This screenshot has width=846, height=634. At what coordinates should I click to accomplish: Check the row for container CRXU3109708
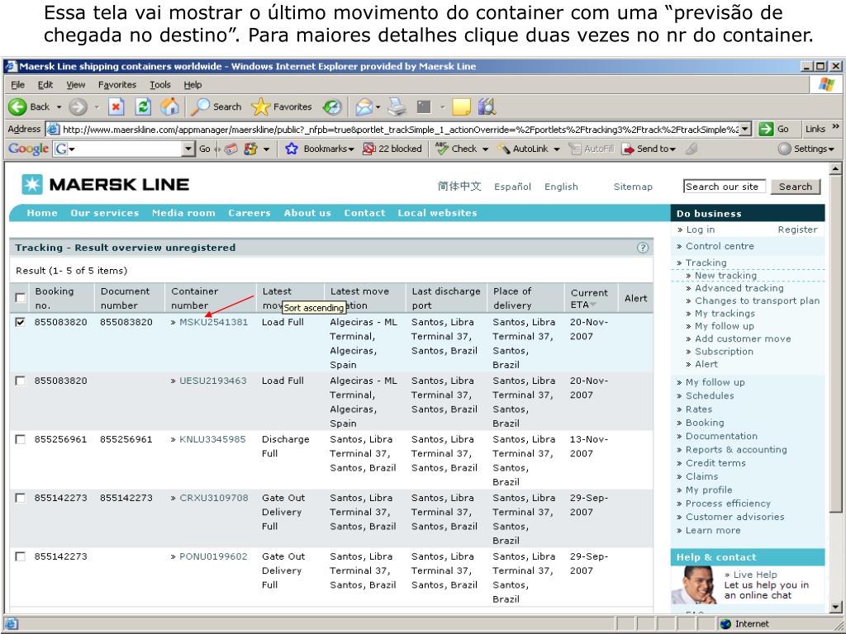[x=21, y=498]
